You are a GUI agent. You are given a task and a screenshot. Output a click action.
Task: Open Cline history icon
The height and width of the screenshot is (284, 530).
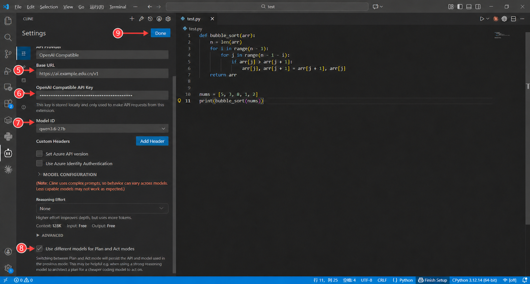(150, 19)
